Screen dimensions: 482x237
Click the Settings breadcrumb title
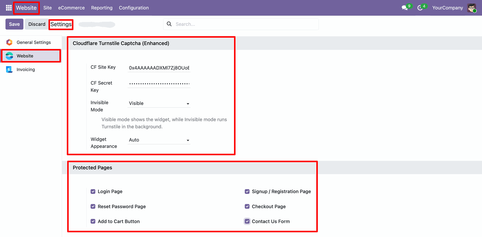(x=61, y=24)
